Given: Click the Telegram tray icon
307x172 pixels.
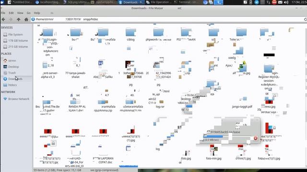Looking at the screenshot, I should 257,2.
